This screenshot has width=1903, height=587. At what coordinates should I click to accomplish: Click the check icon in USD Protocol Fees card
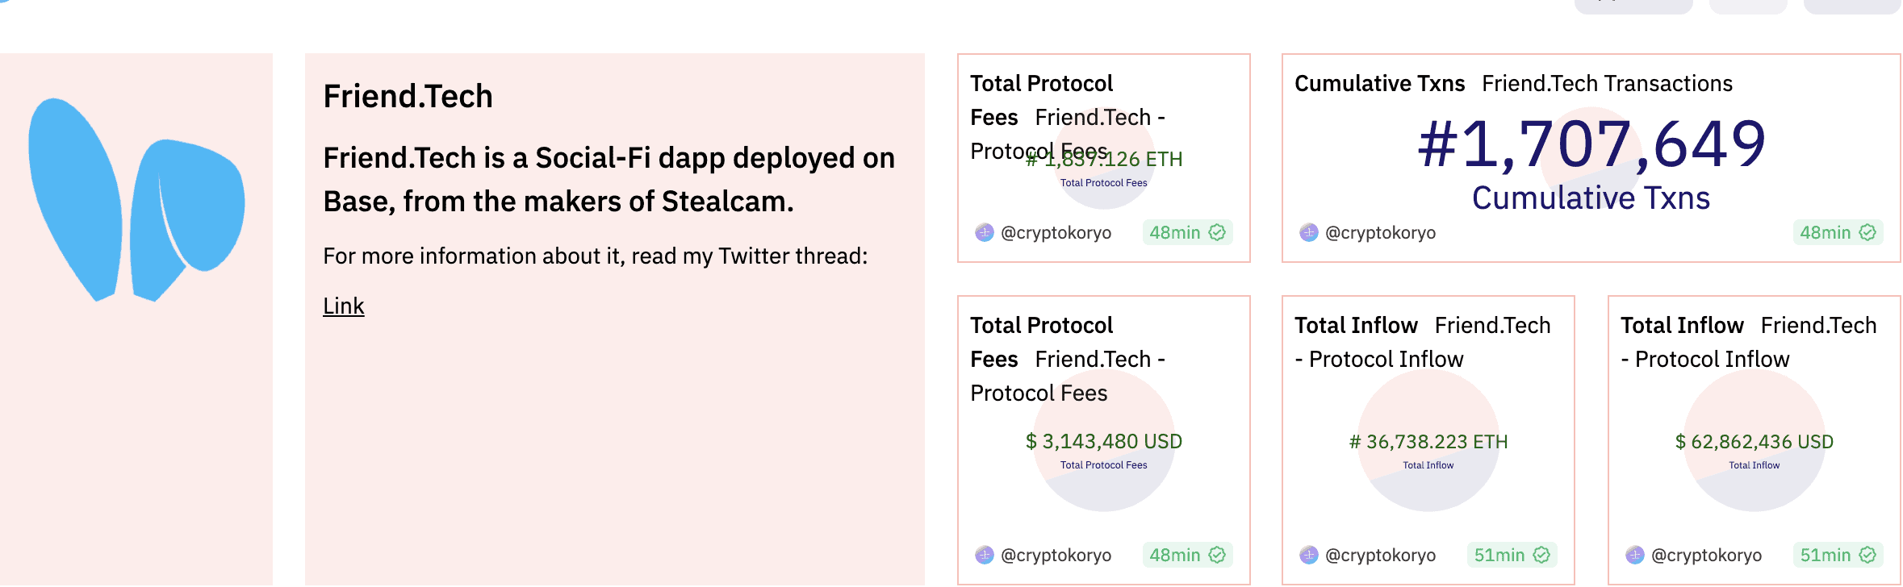pyautogui.click(x=1217, y=555)
